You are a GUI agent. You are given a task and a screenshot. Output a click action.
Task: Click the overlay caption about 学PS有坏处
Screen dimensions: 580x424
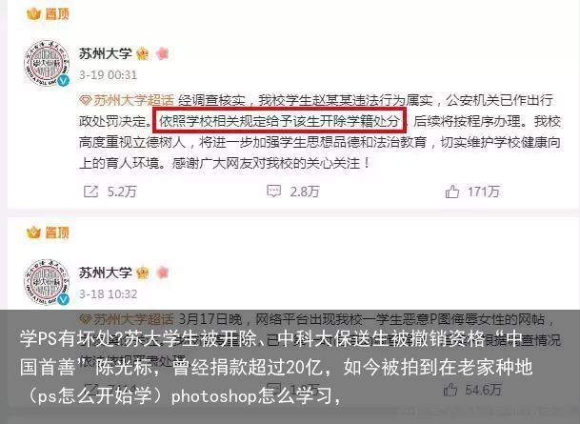(275, 367)
